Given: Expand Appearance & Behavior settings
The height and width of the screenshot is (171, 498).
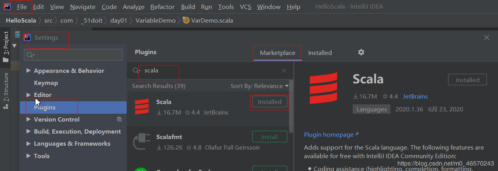Looking at the screenshot, I should [x=28, y=71].
